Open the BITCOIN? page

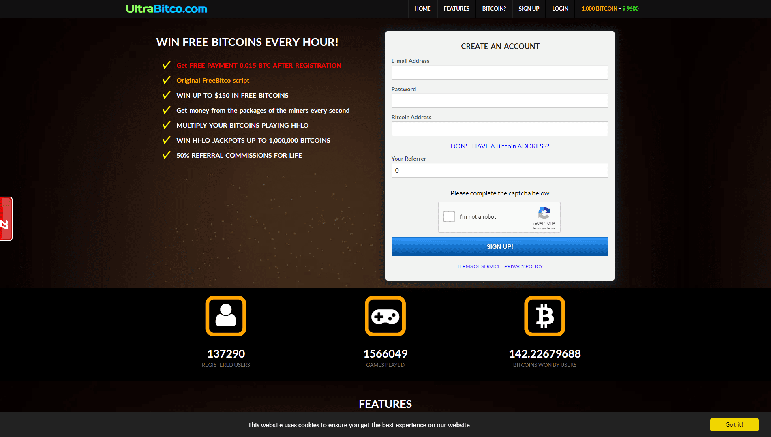pos(494,9)
